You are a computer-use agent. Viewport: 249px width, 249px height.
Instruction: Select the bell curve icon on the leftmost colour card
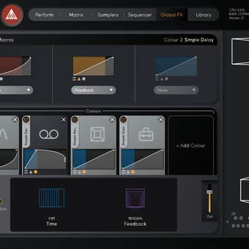point(4,134)
